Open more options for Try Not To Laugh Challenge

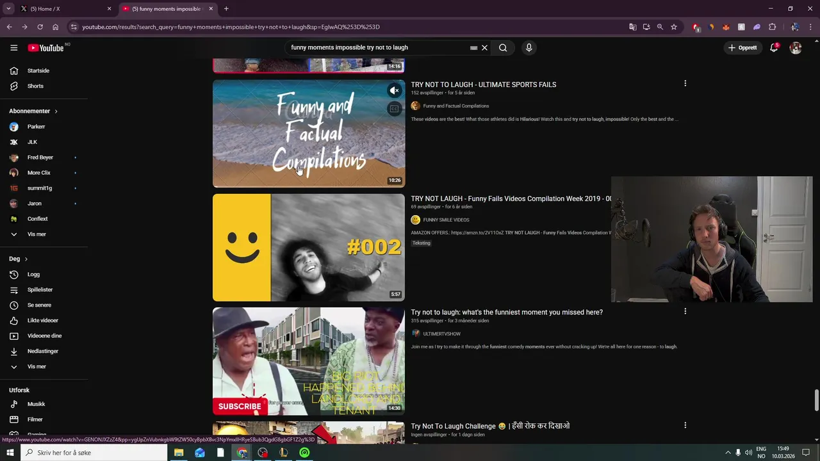(x=685, y=425)
